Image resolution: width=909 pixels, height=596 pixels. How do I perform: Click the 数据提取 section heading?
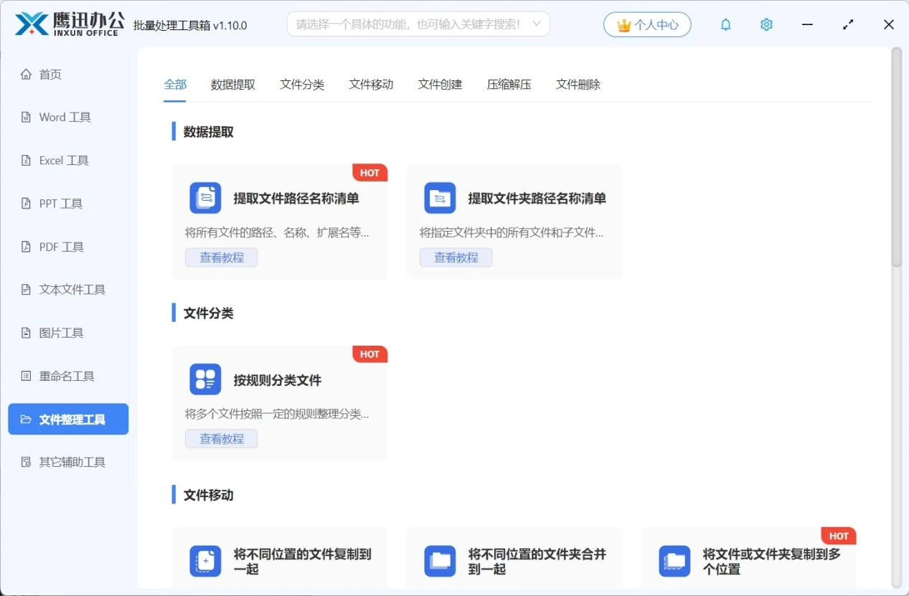click(209, 132)
